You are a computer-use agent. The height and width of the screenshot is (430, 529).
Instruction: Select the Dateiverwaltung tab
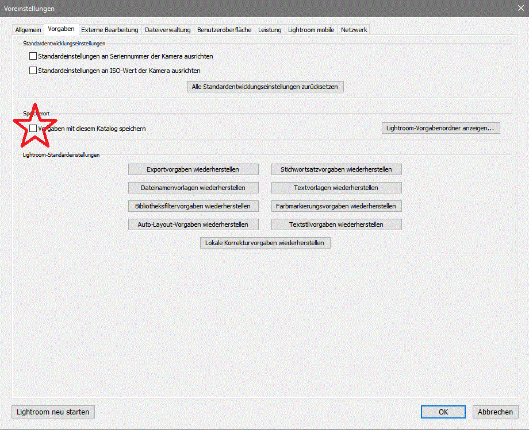(167, 30)
